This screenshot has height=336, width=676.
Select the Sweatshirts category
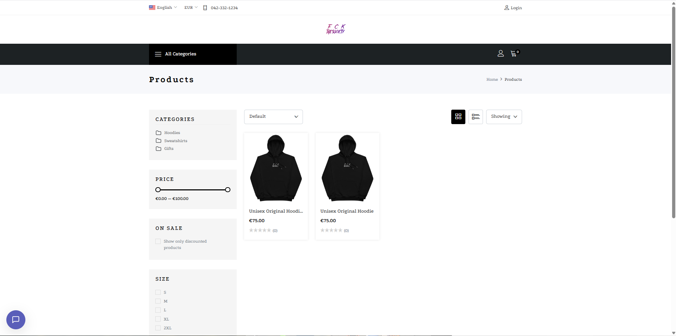[x=175, y=141]
